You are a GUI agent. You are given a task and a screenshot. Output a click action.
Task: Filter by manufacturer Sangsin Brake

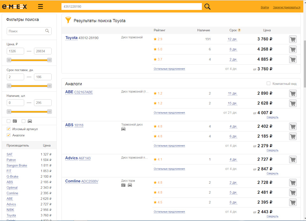(17, 166)
